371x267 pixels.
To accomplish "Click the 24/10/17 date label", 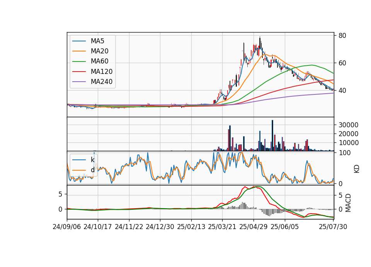I will point(98,227).
